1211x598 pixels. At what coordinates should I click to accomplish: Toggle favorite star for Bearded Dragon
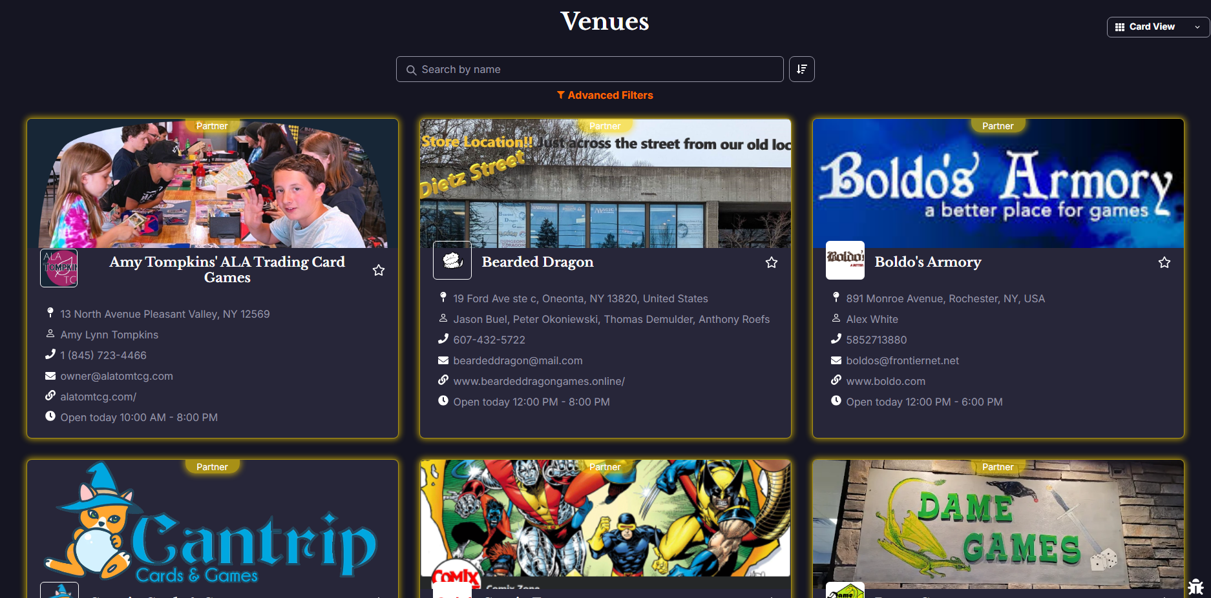[x=772, y=262]
